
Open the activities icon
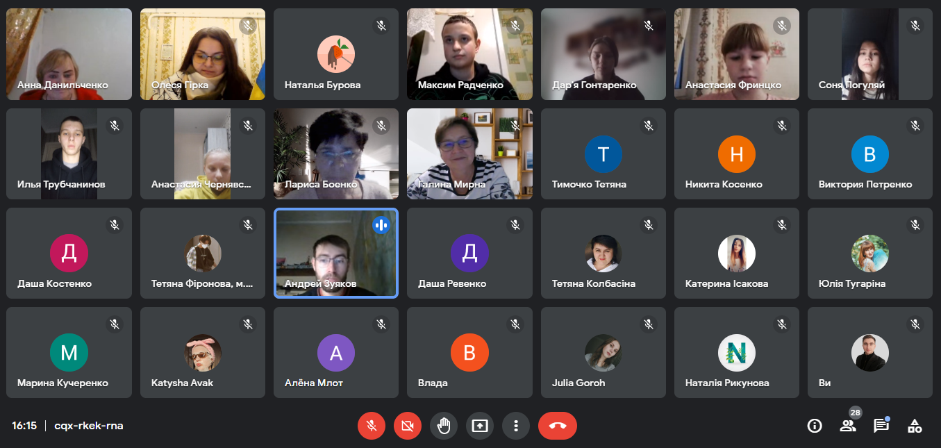click(915, 426)
